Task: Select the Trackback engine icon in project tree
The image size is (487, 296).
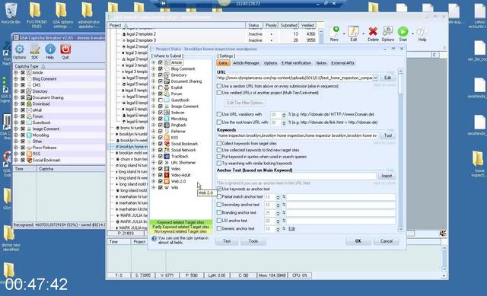Action: [167, 156]
